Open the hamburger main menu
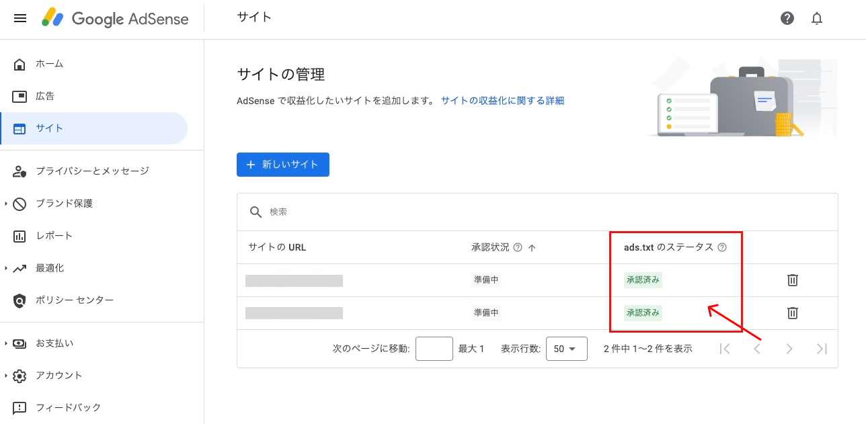This screenshot has height=424, width=866. (20, 18)
